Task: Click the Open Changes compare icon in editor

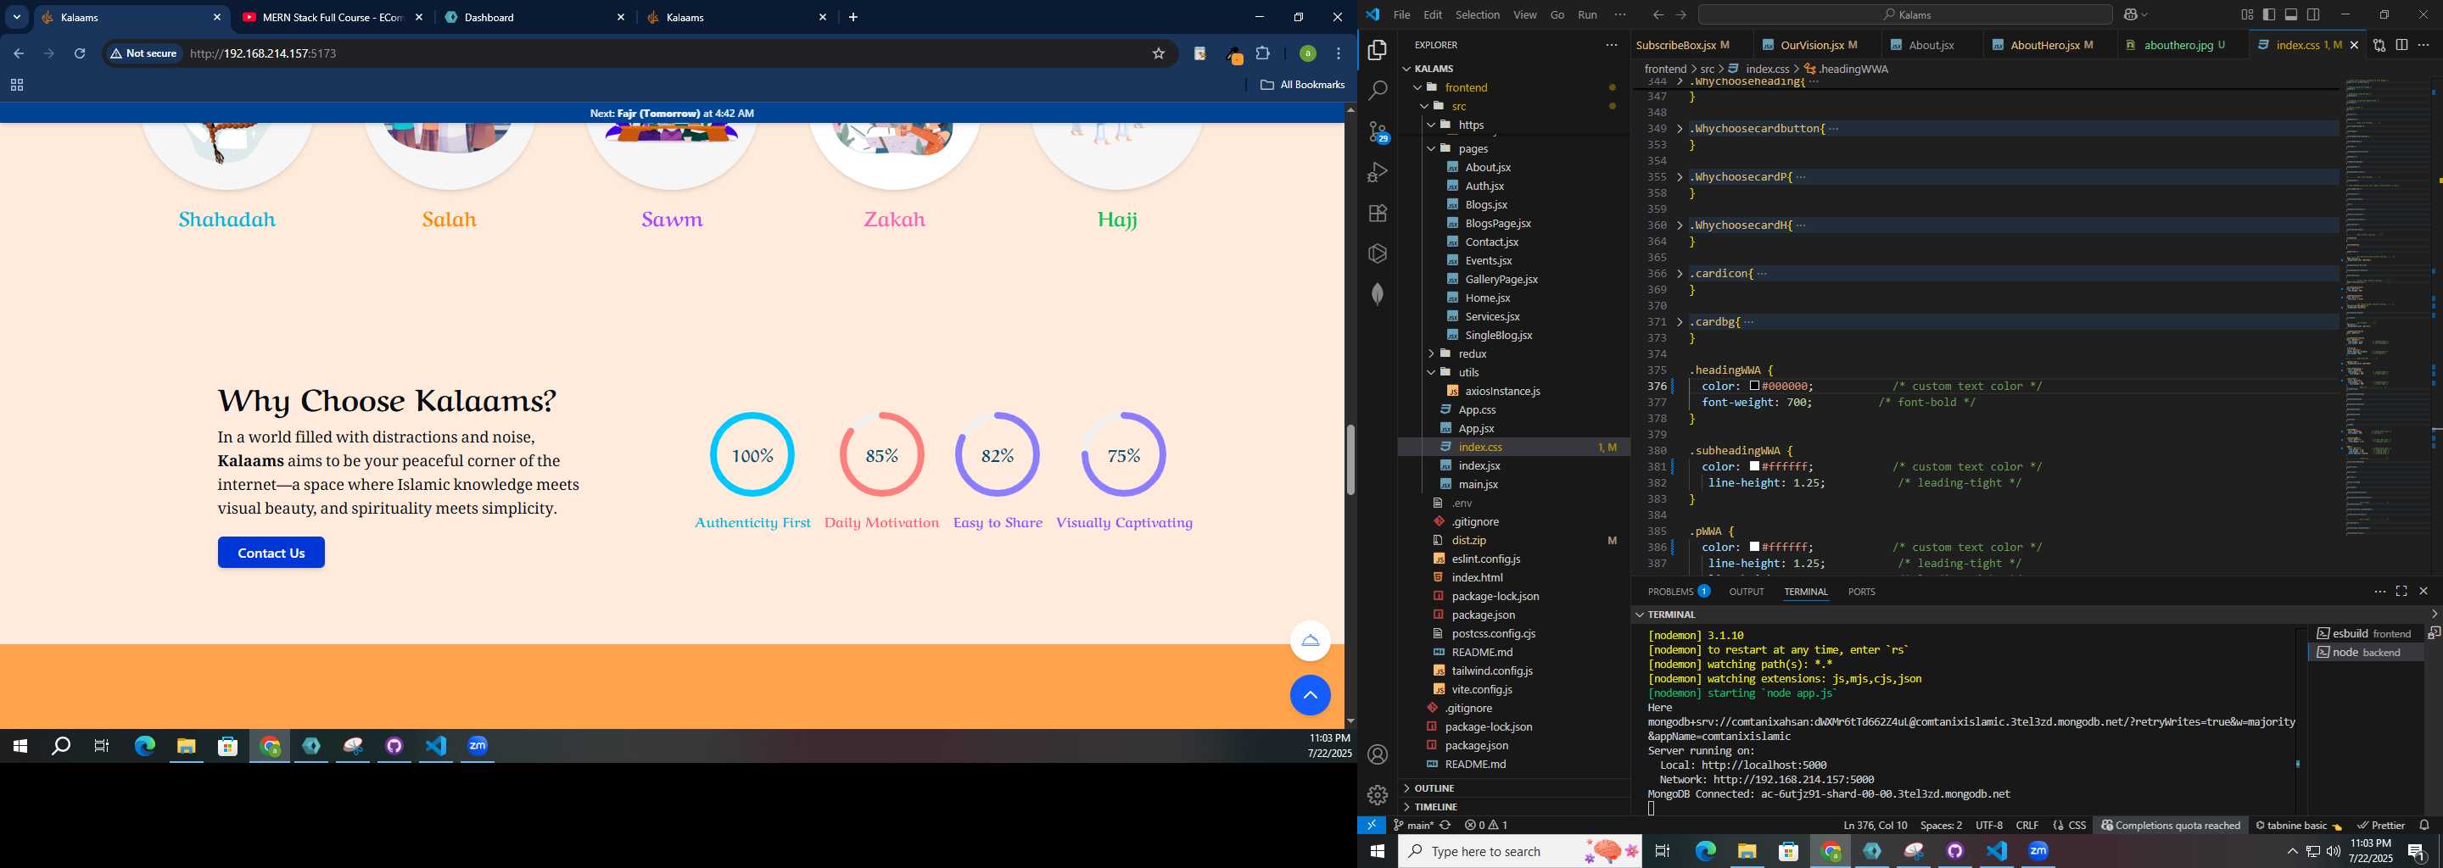Action: 2379,46
